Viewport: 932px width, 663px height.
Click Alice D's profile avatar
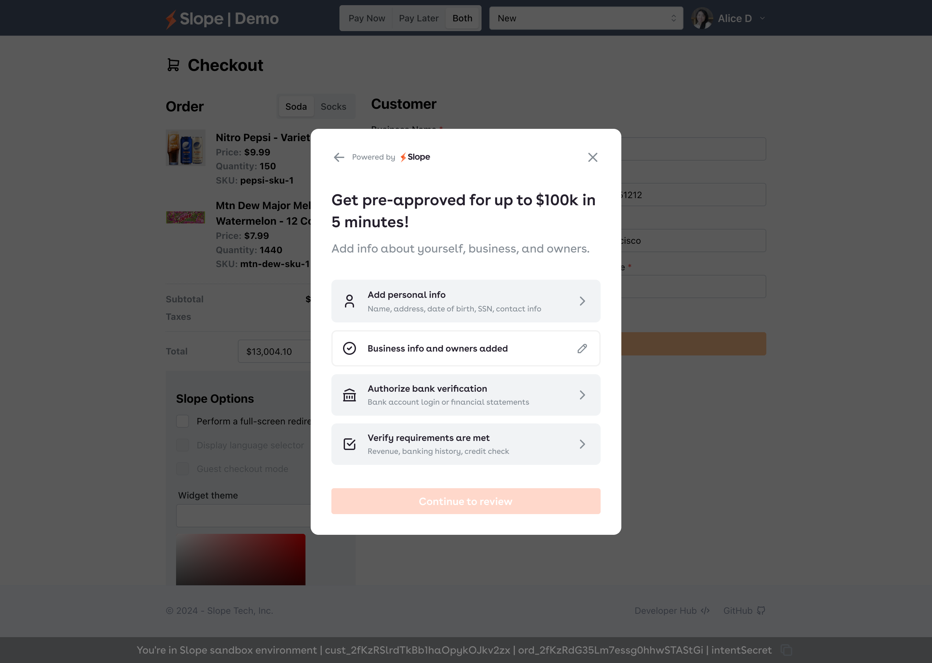[x=702, y=18]
